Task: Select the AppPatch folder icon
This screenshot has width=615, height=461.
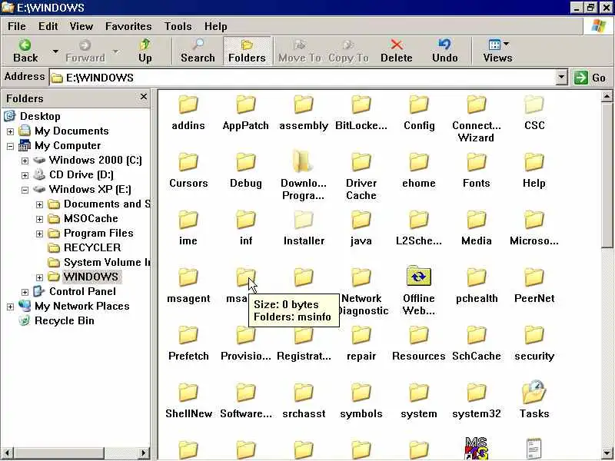Action: (246, 104)
